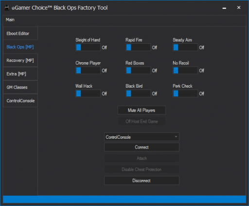Image resolution: width=249 pixels, height=206 pixels.
Task: Enable the Black Bird toggle
Action: [138, 94]
